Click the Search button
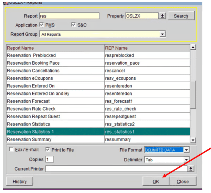Screen dimensions: 211x193 [x=181, y=16]
